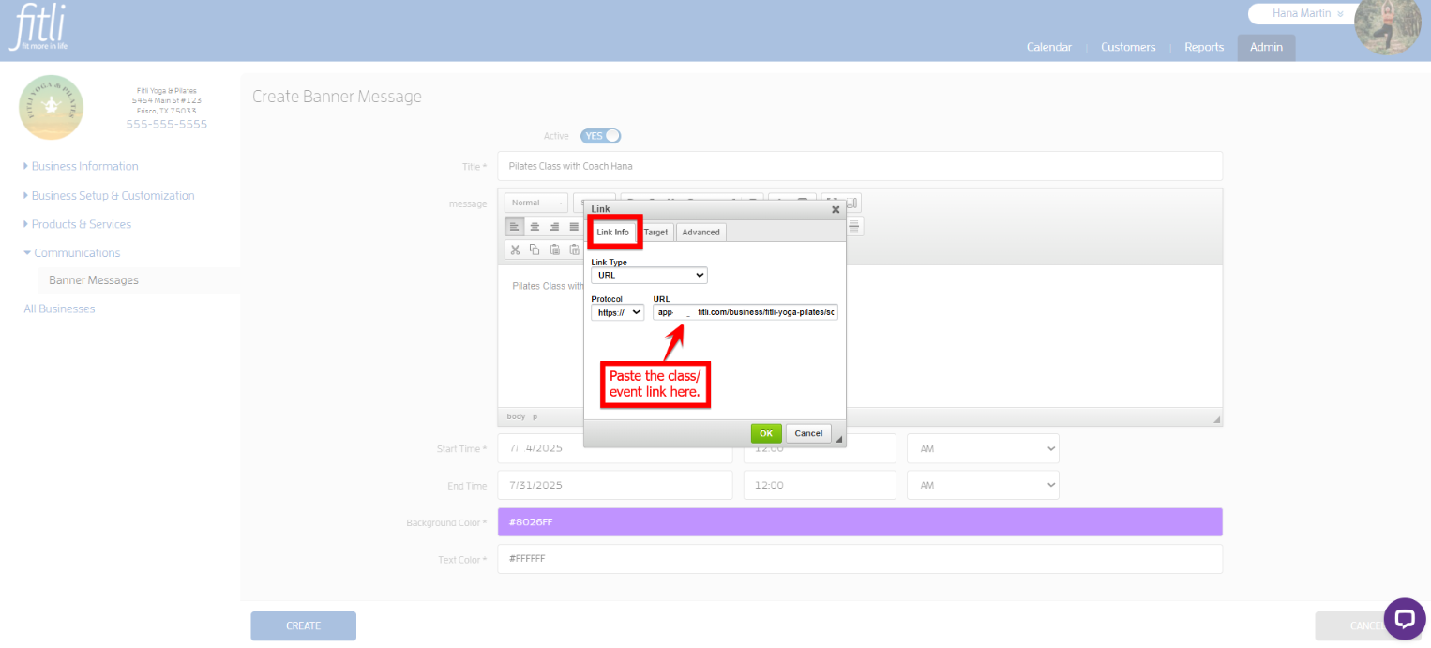
Task: Open the Reports menu
Action: (x=1204, y=47)
